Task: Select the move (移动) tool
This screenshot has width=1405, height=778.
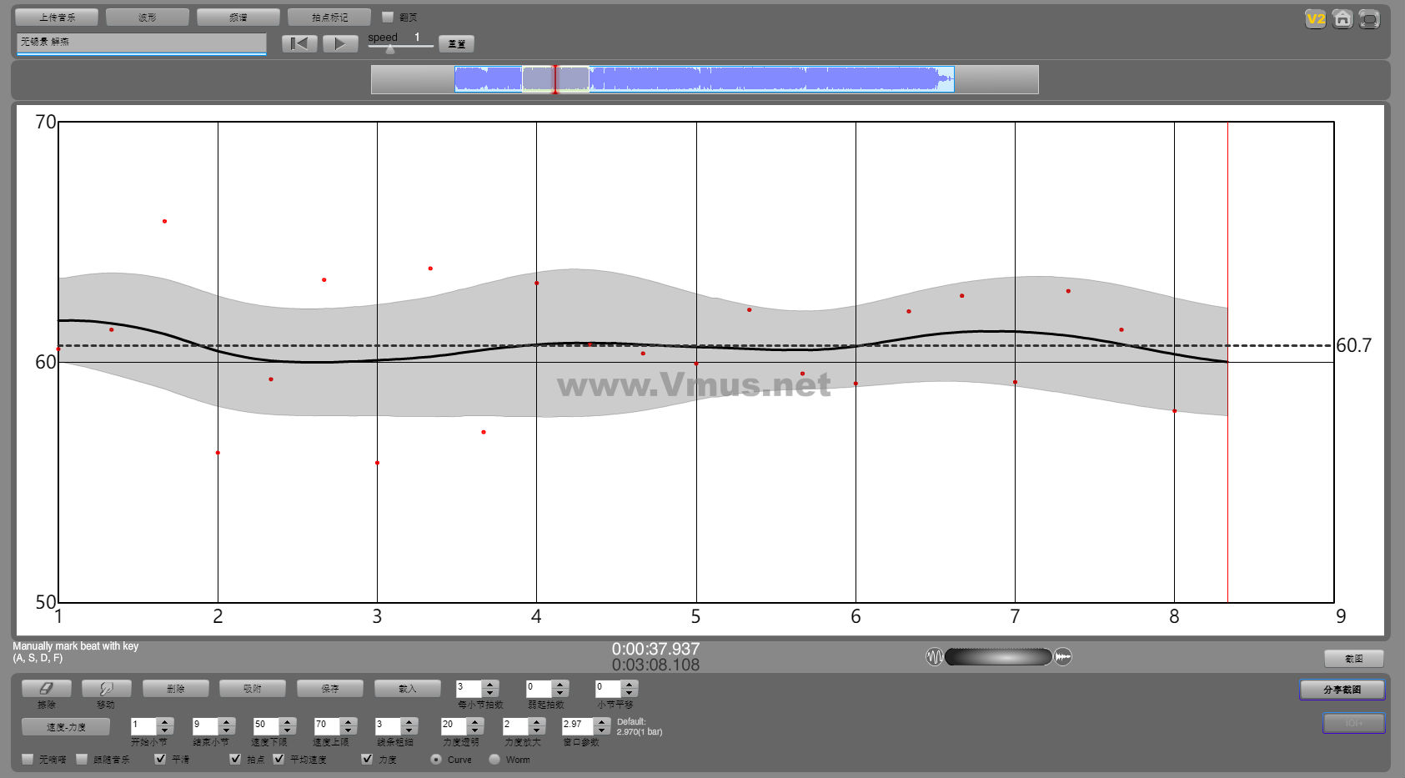Action: (106, 689)
